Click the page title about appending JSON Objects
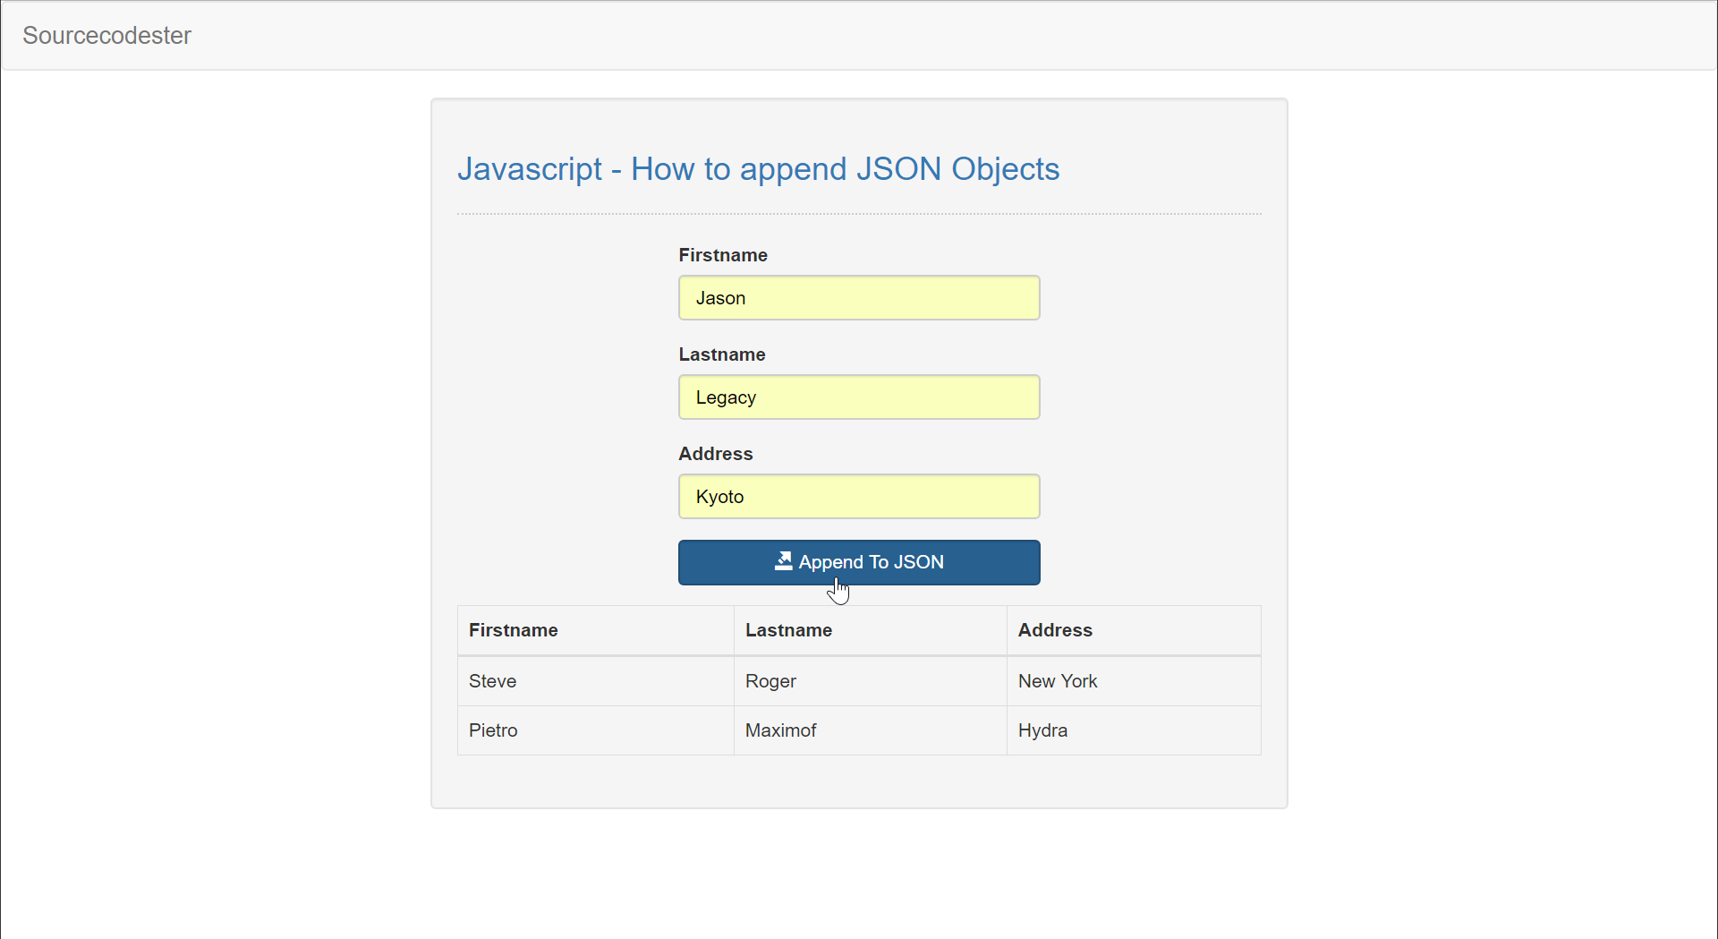This screenshot has width=1718, height=939. pyautogui.click(x=758, y=168)
